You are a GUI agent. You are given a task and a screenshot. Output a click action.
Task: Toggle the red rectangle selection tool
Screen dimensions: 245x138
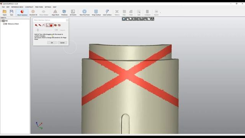51,25
